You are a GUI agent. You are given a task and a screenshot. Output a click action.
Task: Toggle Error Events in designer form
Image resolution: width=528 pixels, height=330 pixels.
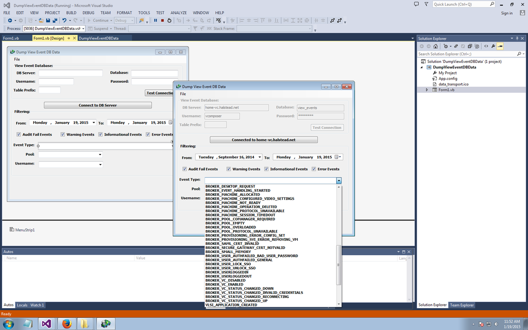[148, 134]
